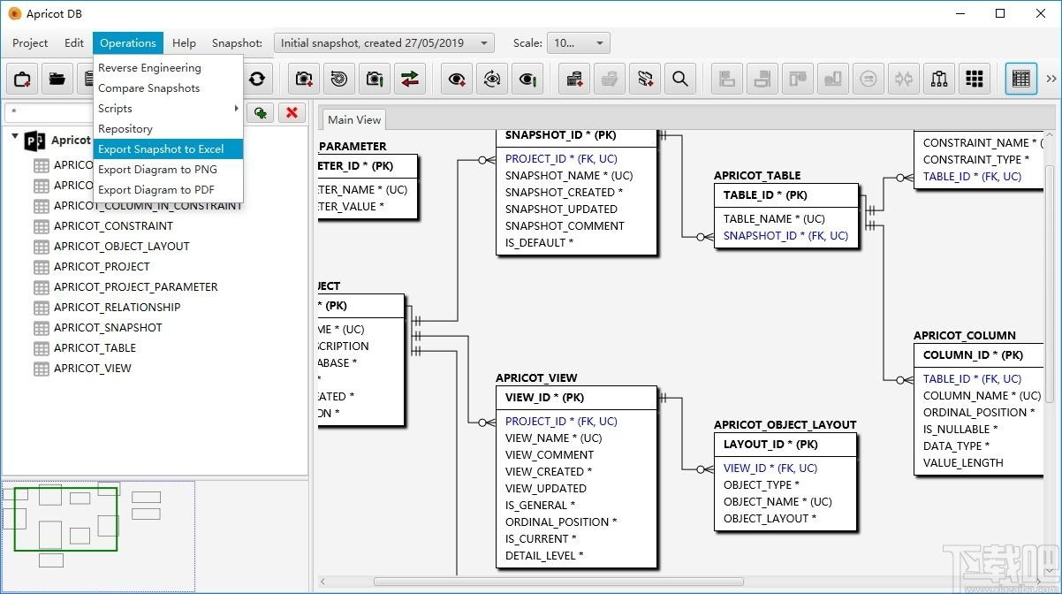This screenshot has height=594, width=1062.
Task: Open the Help menu
Action: [184, 42]
